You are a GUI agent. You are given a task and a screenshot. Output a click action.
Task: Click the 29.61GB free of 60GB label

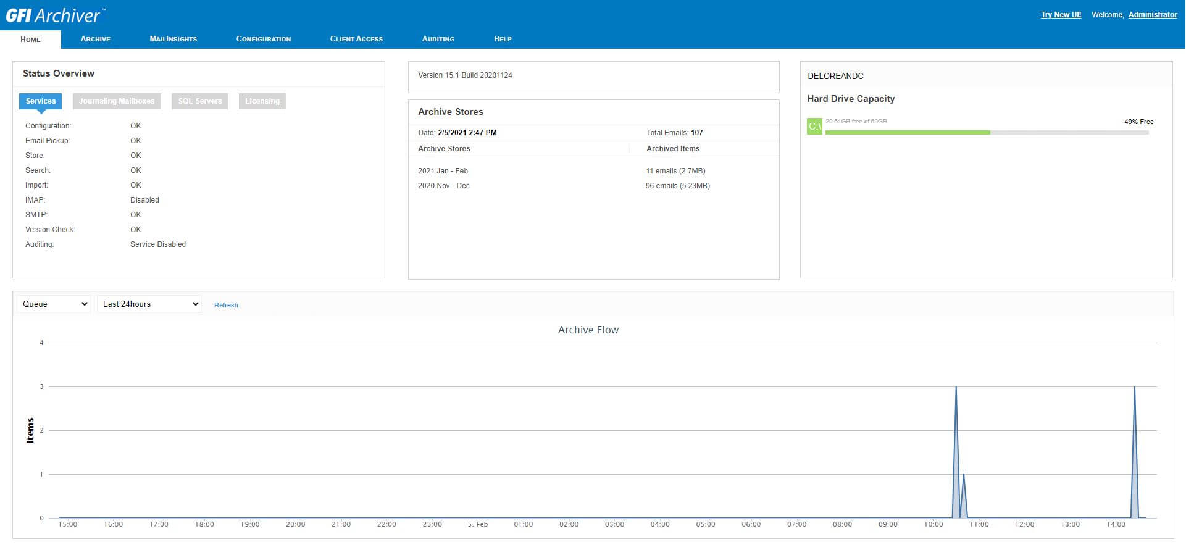tap(856, 122)
